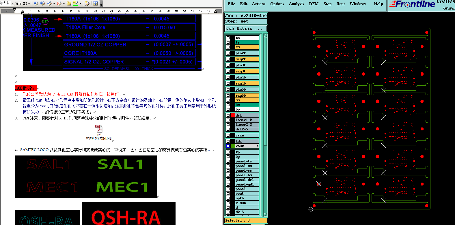Viewport: 455px width, 225px height.
Task: Click the layer list vertical scrollbar
Action: 265,125
